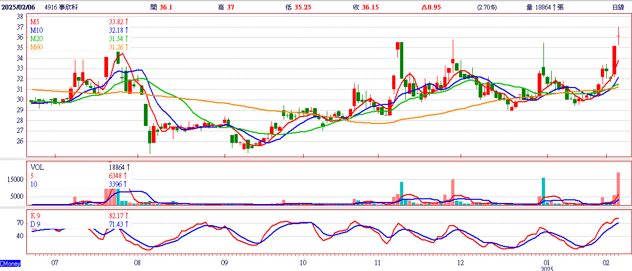This screenshot has height=271, width=632.
Task: Click the 日線 daily chart label
Action: pyautogui.click(x=618, y=7)
